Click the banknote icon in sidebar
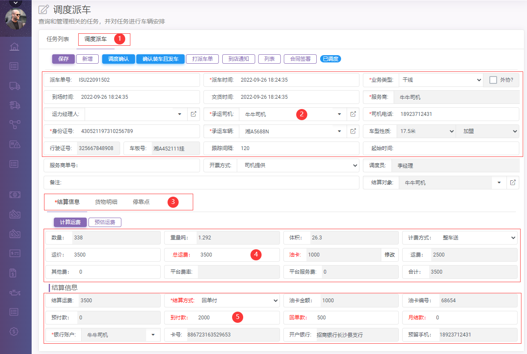 click(x=15, y=195)
